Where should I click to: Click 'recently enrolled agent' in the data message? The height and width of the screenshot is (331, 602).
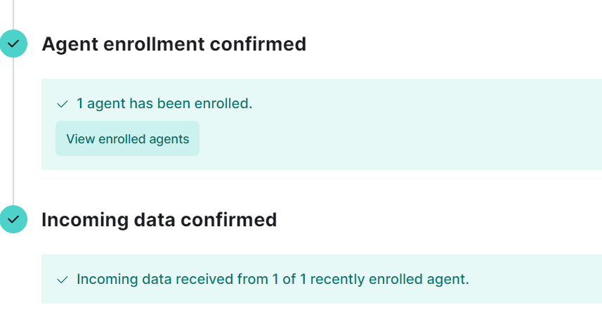coord(389,279)
